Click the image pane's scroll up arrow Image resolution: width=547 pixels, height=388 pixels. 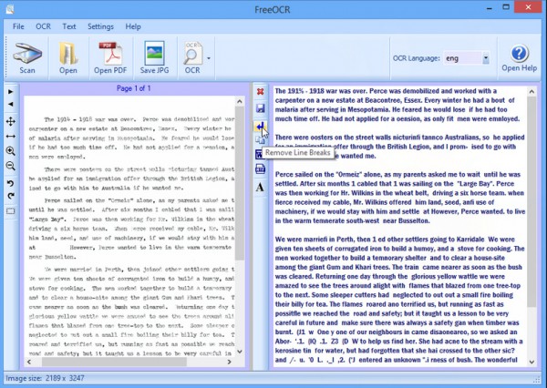239,101
